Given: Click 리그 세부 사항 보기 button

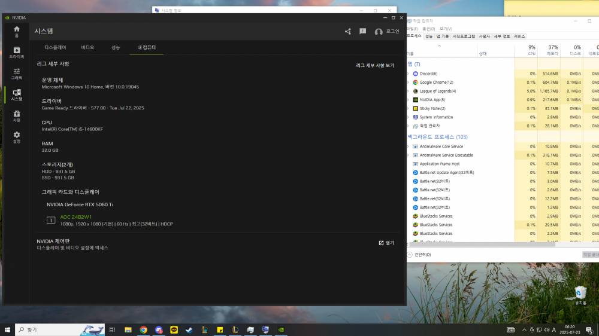Looking at the screenshot, I should click(375, 65).
